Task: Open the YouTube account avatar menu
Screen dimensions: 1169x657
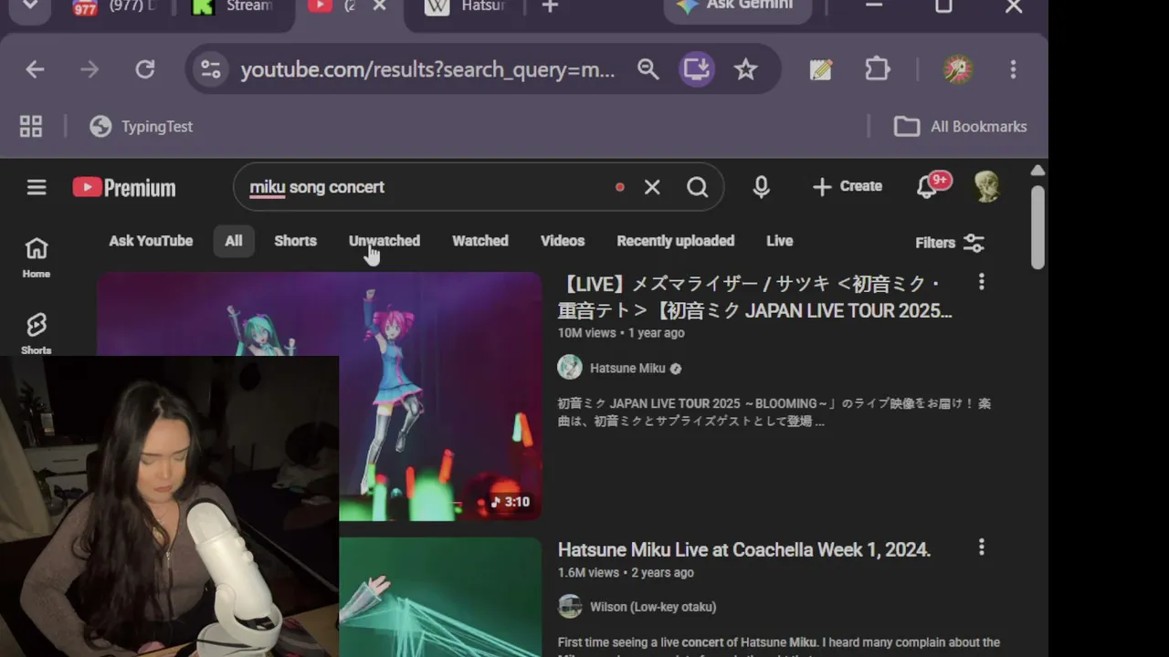Action: pos(986,186)
